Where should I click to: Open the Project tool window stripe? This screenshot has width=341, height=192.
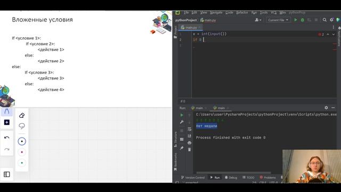(175, 32)
